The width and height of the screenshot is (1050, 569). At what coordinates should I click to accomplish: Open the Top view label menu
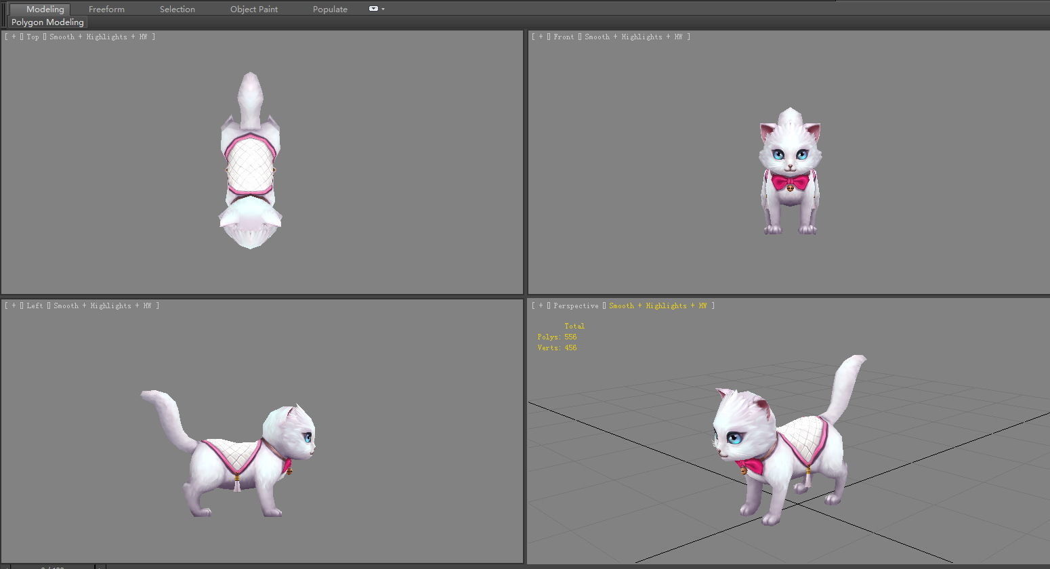point(33,37)
